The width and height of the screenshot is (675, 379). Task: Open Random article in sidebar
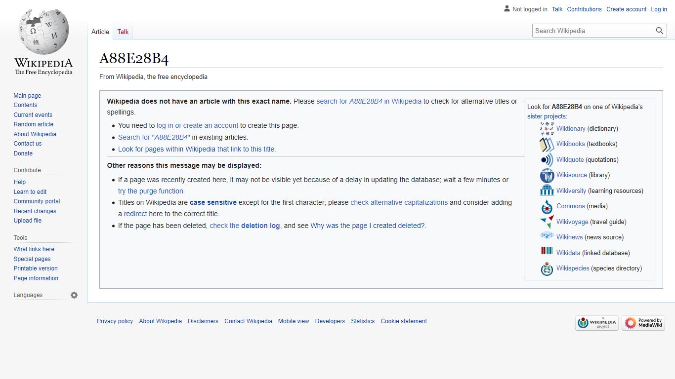click(x=34, y=124)
